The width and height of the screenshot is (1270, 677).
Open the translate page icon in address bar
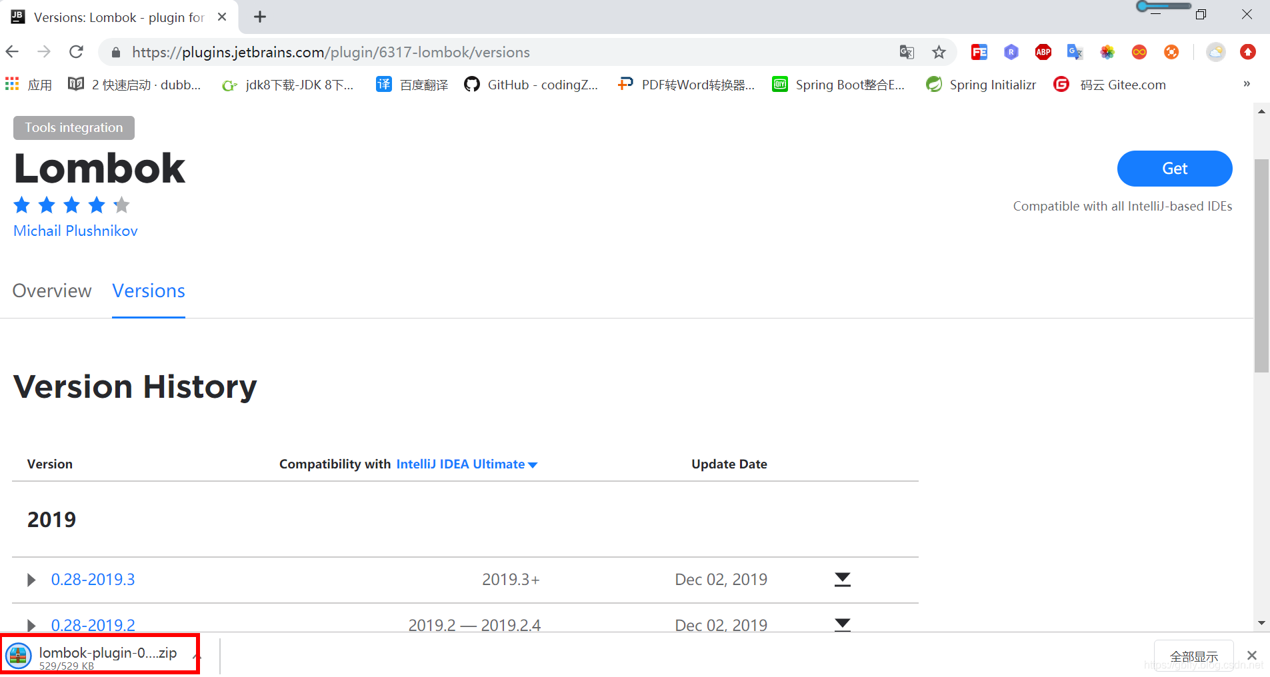tap(907, 52)
